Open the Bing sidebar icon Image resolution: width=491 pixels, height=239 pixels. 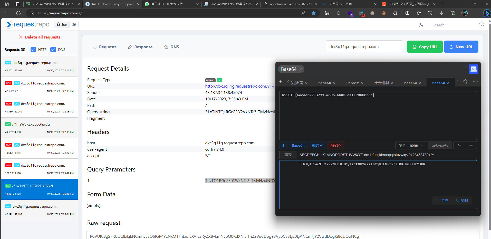tap(487, 13)
